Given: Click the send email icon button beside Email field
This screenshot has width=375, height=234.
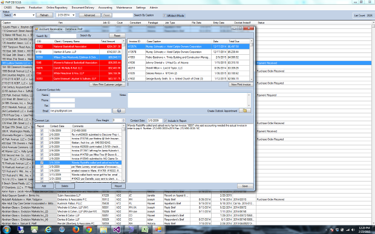Looking at the screenshot, I should (x=119, y=111).
